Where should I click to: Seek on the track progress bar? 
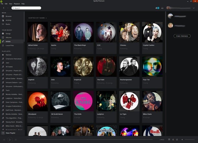89,140
